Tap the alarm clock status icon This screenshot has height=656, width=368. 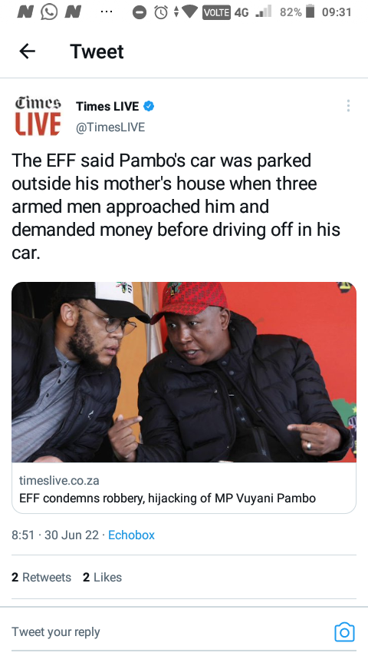[x=161, y=12]
